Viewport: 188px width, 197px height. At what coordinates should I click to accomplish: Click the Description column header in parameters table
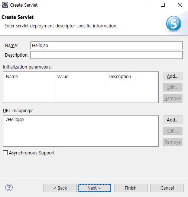point(132,77)
